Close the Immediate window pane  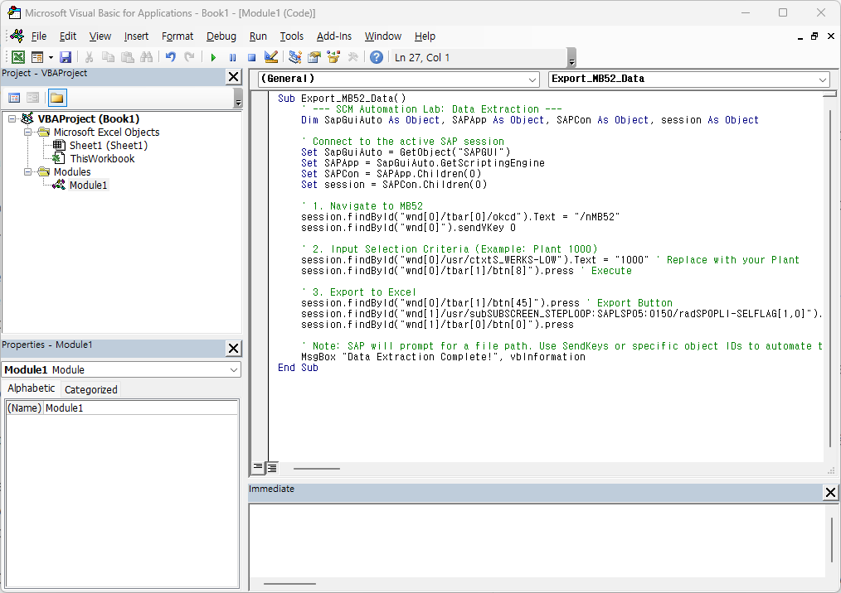point(830,493)
